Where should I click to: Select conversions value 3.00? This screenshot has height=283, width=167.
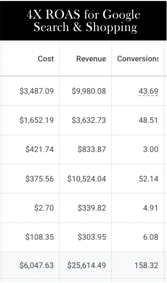point(151,149)
